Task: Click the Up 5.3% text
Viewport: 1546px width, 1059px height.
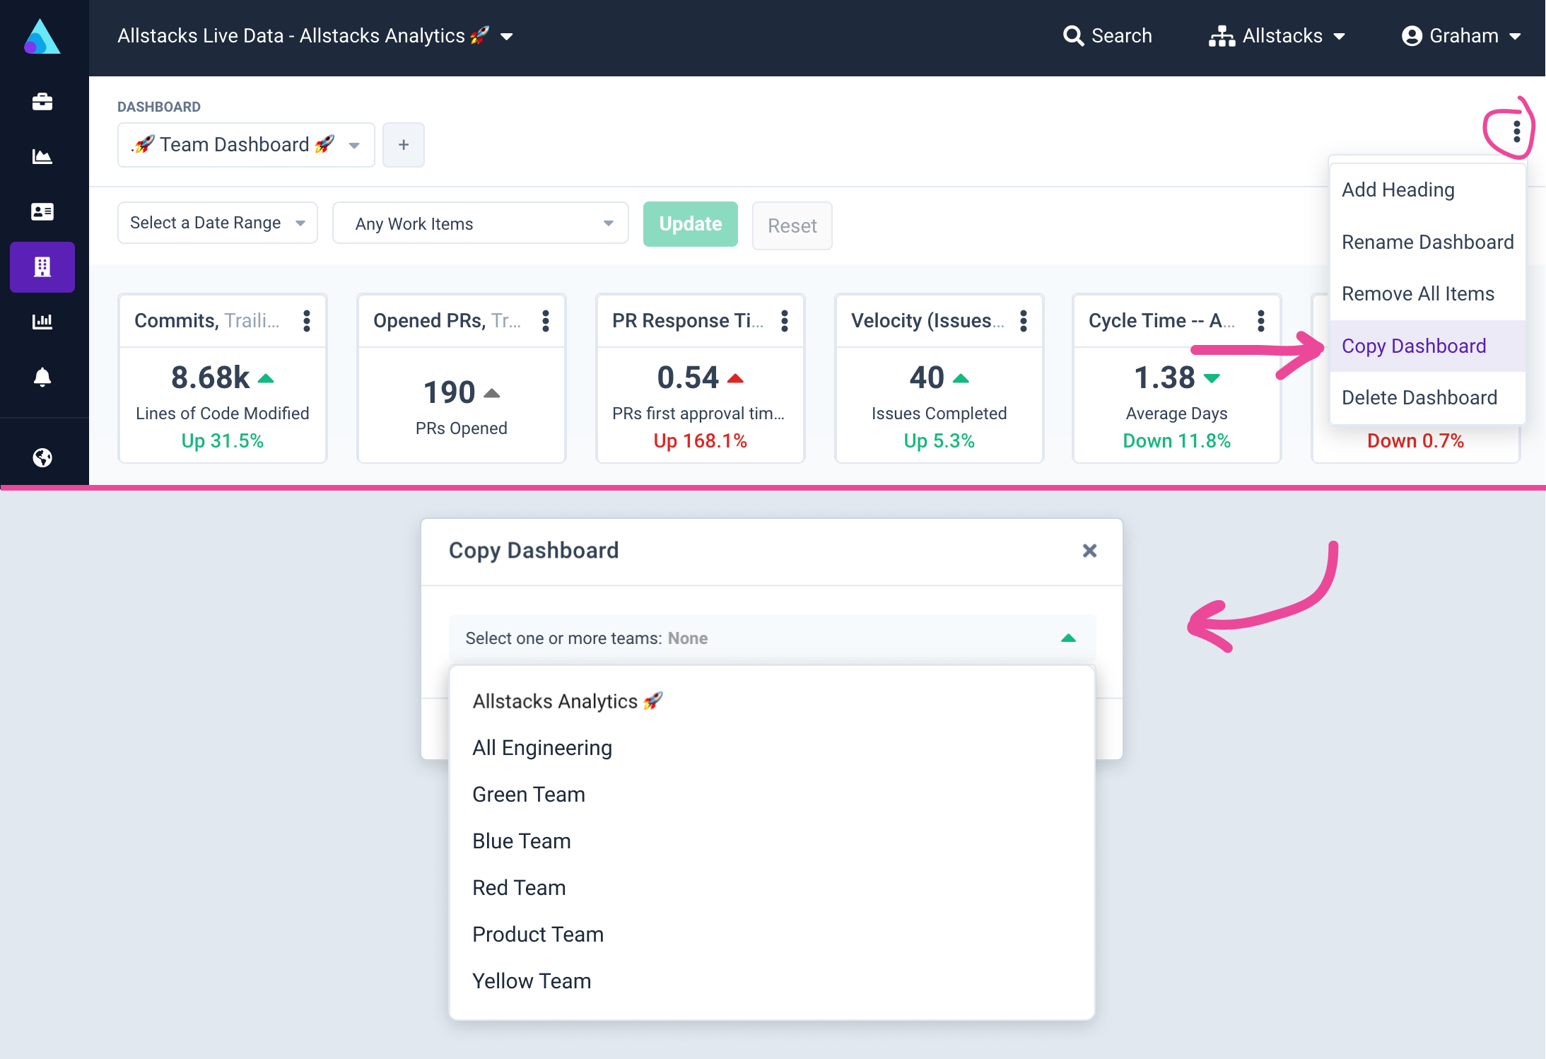Action: [x=939, y=441]
